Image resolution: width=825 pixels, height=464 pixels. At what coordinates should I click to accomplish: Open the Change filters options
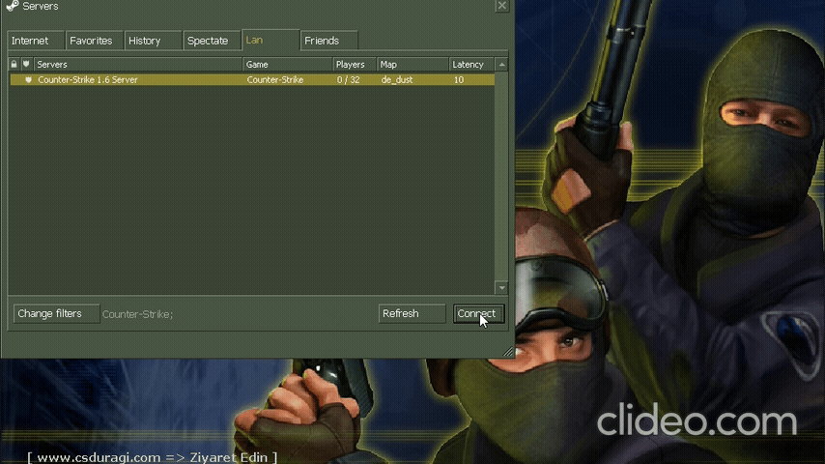pos(56,313)
